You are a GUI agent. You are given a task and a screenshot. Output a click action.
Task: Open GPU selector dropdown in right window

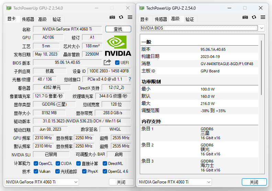point(175,182)
